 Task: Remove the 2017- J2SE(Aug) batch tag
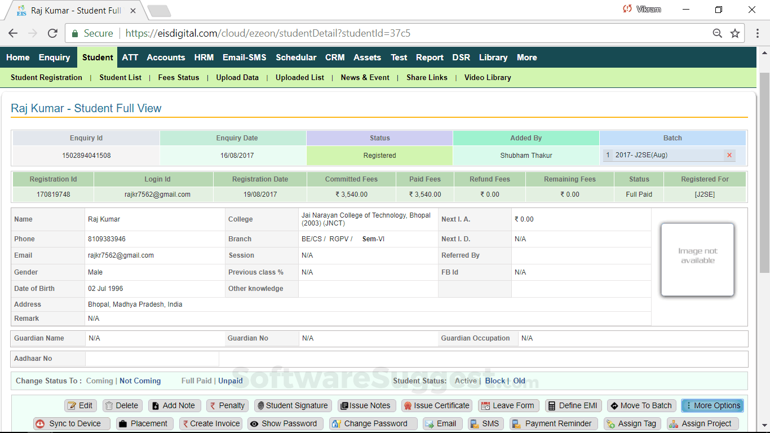pyautogui.click(x=729, y=155)
